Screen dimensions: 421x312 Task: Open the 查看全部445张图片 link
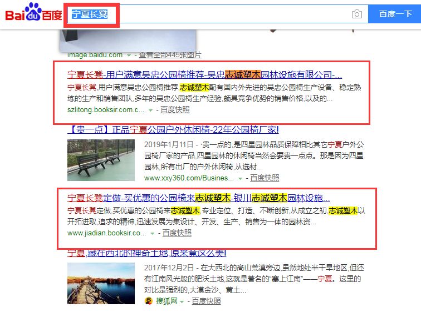170,55
